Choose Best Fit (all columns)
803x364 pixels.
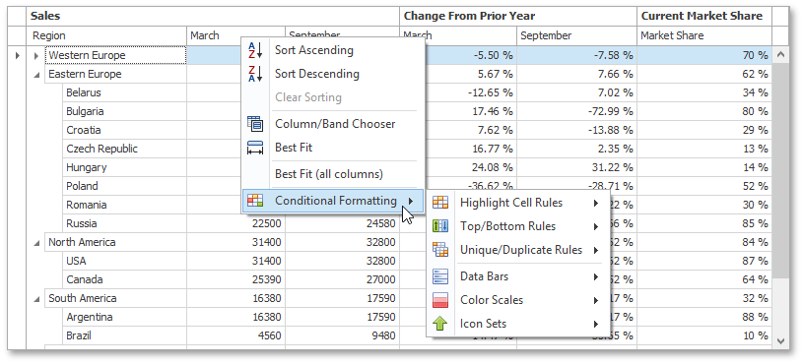coord(329,174)
